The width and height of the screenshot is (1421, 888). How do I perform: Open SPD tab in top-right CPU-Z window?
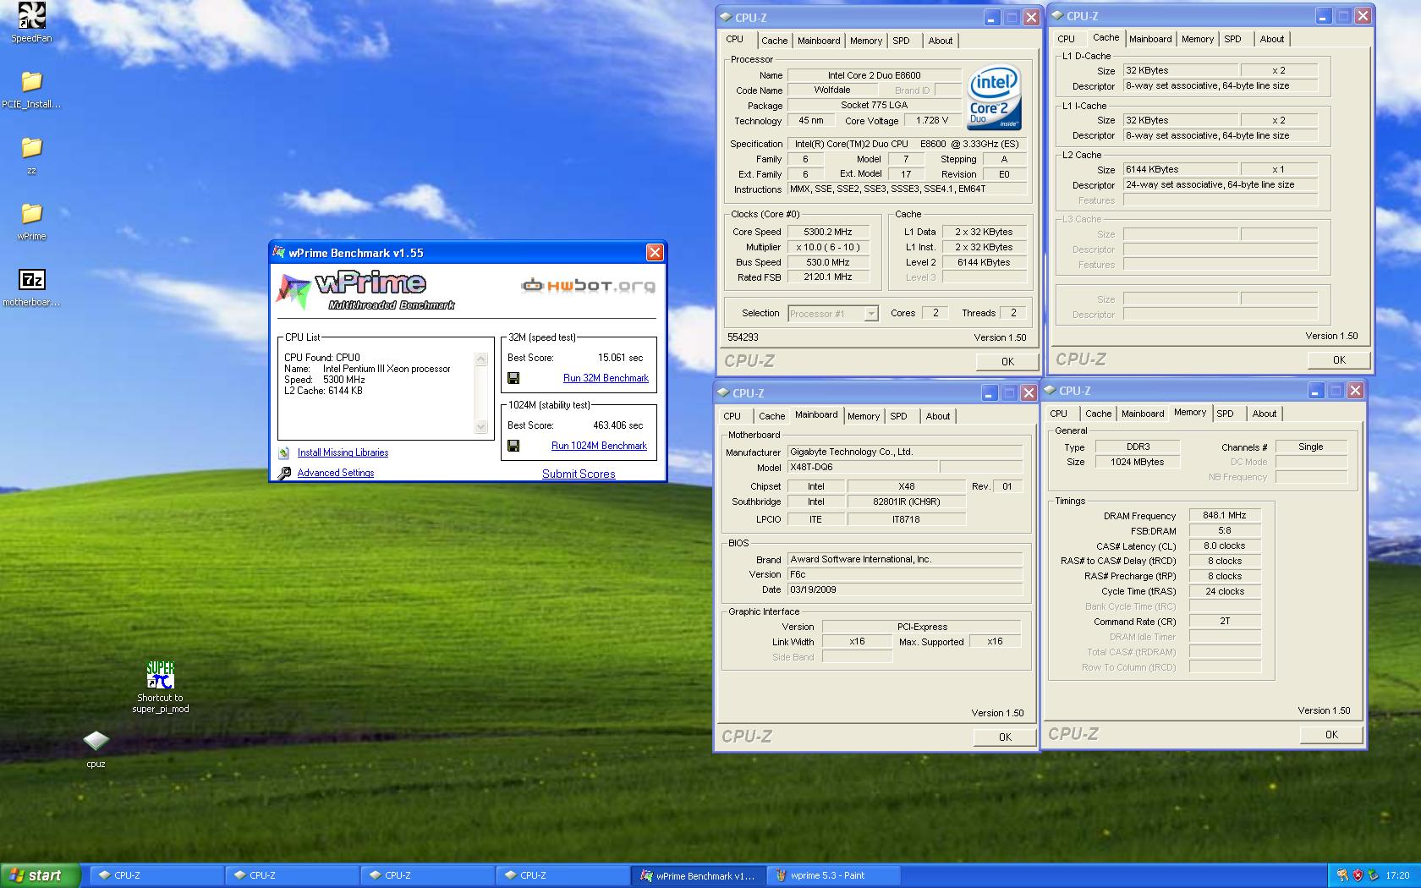click(1233, 39)
